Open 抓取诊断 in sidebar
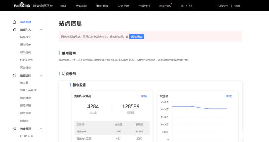269x142 pixels. [x=26, y=106]
